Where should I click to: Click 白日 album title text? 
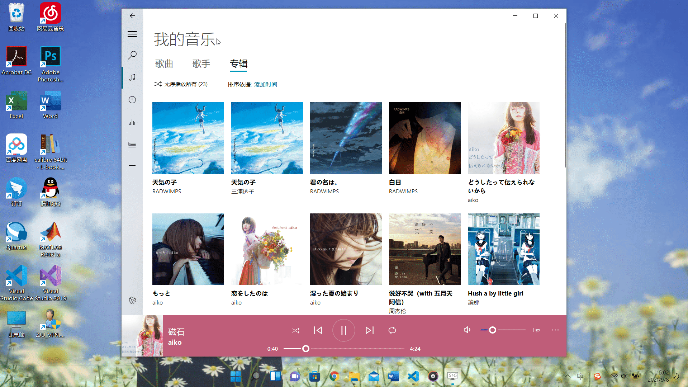click(395, 182)
